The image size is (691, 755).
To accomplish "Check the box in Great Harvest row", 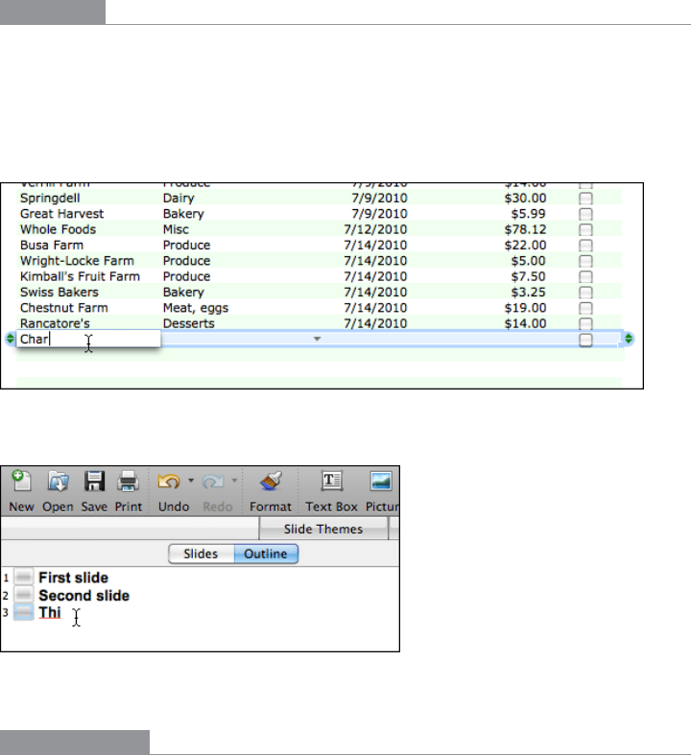I will [585, 214].
